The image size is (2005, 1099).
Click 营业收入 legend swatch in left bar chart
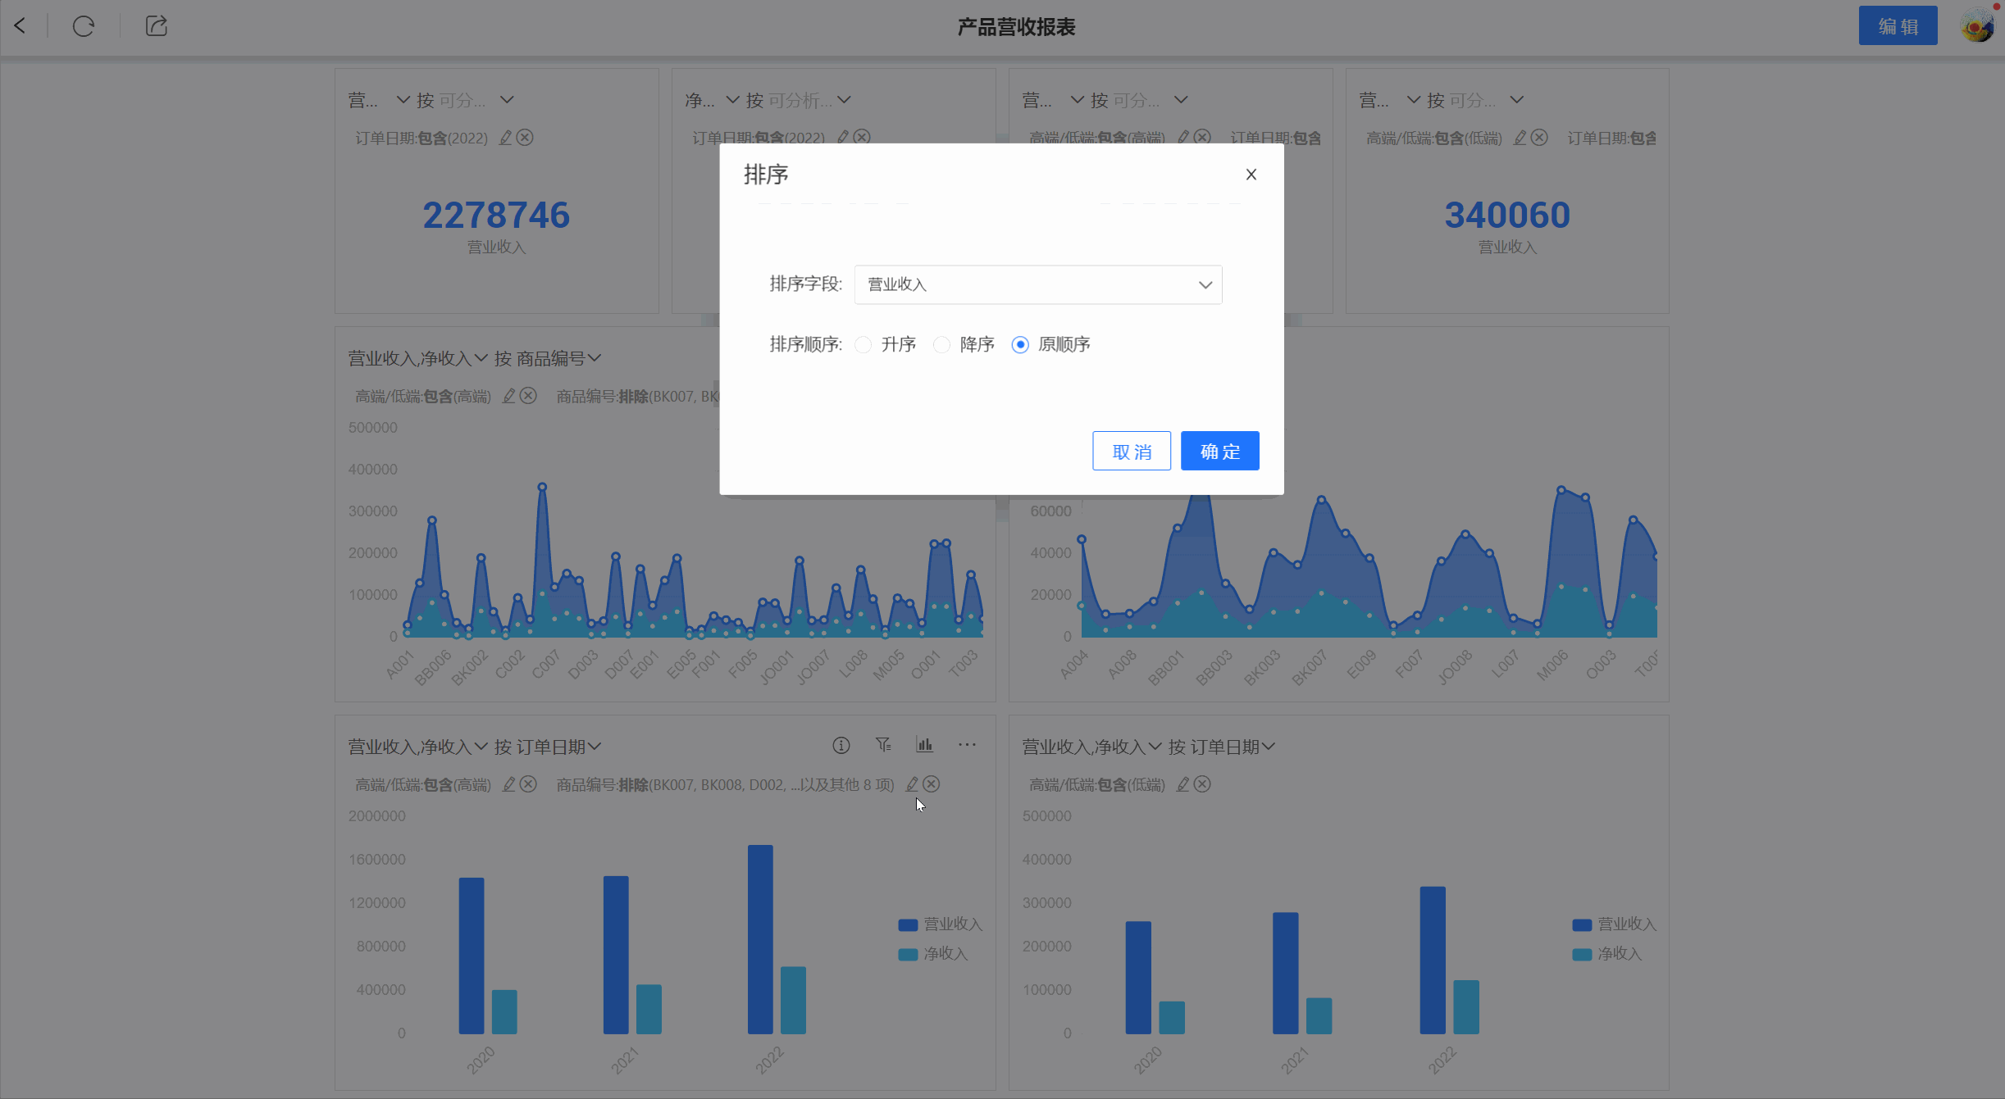pyautogui.click(x=908, y=924)
